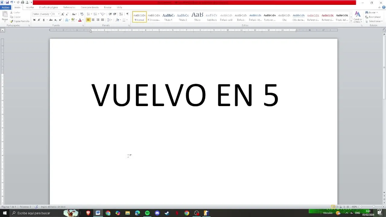Toggle bold formatting N button
This screenshot has height=217, width=386.
point(34,20)
